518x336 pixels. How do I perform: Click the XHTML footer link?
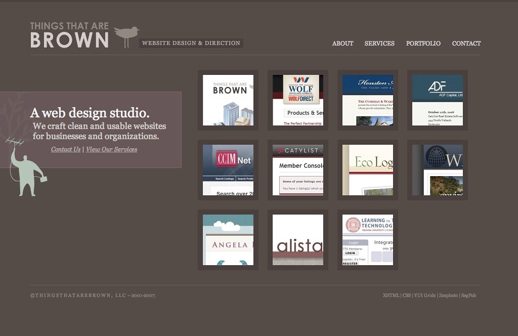pos(391,296)
